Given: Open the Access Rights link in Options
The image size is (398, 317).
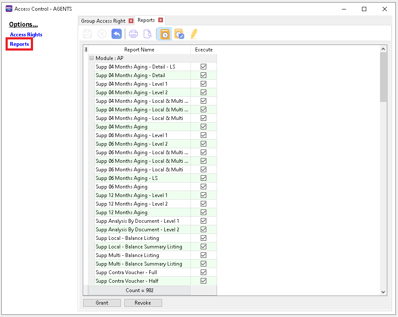Looking at the screenshot, I should [x=26, y=35].
